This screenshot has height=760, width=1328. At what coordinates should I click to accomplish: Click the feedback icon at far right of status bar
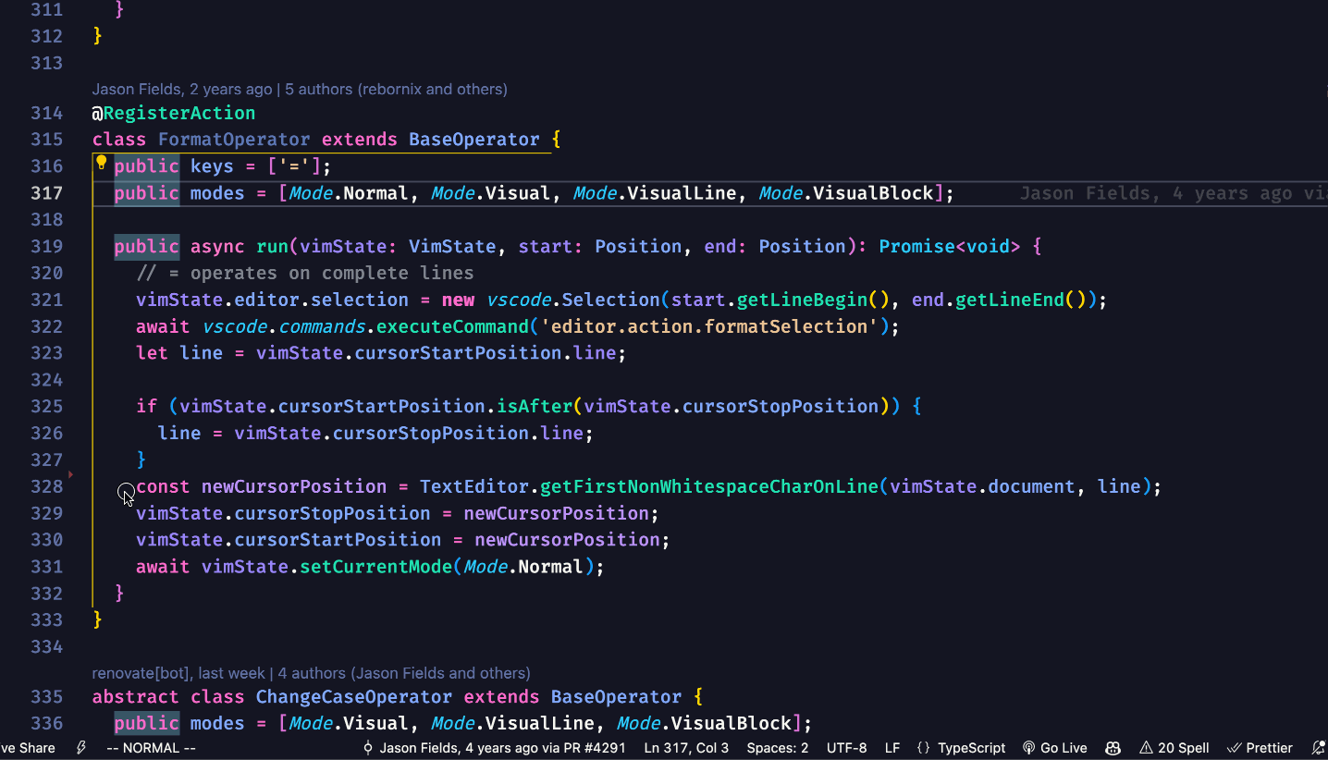[1319, 748]
